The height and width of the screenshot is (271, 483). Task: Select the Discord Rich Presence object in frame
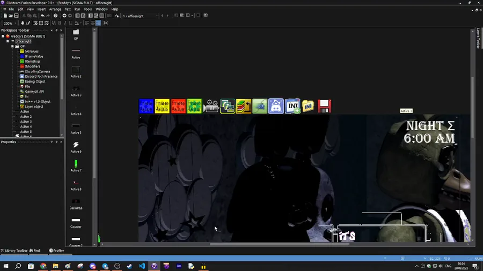(276, 106)
